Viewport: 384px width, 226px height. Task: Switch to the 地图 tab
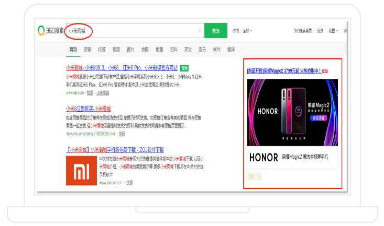coord(159,50)
